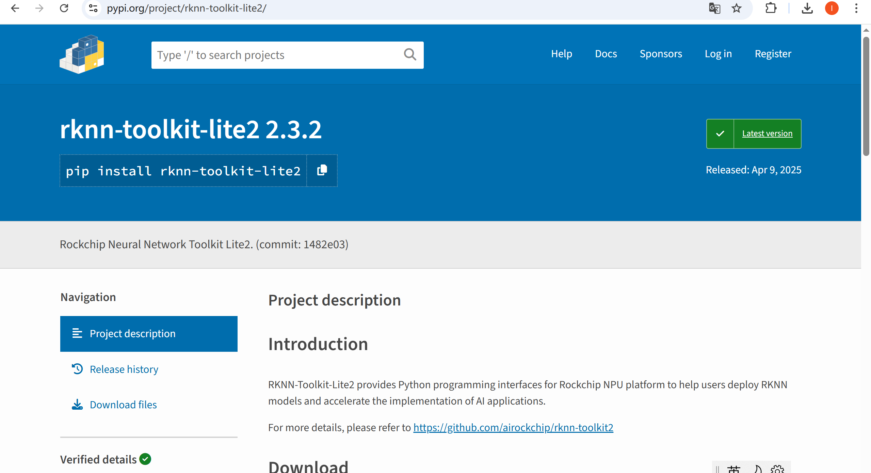871x473 pixels.
Task: Open the Help menu link
Action: [x=562, y=54]
